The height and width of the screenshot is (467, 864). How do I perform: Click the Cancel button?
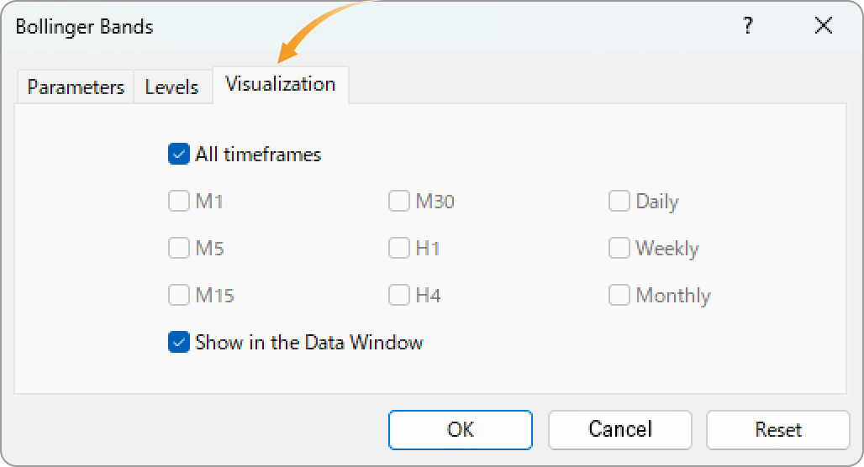[x=620, y=429]
